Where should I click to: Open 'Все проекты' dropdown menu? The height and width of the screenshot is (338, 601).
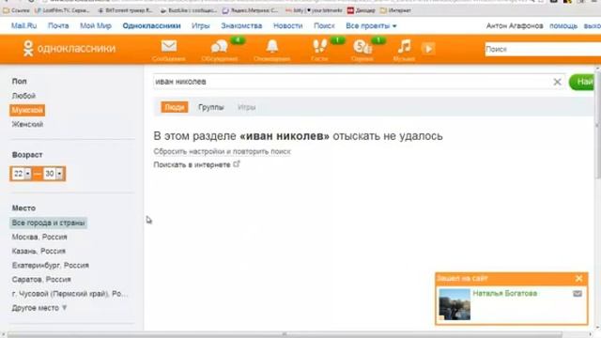(371, 25)
